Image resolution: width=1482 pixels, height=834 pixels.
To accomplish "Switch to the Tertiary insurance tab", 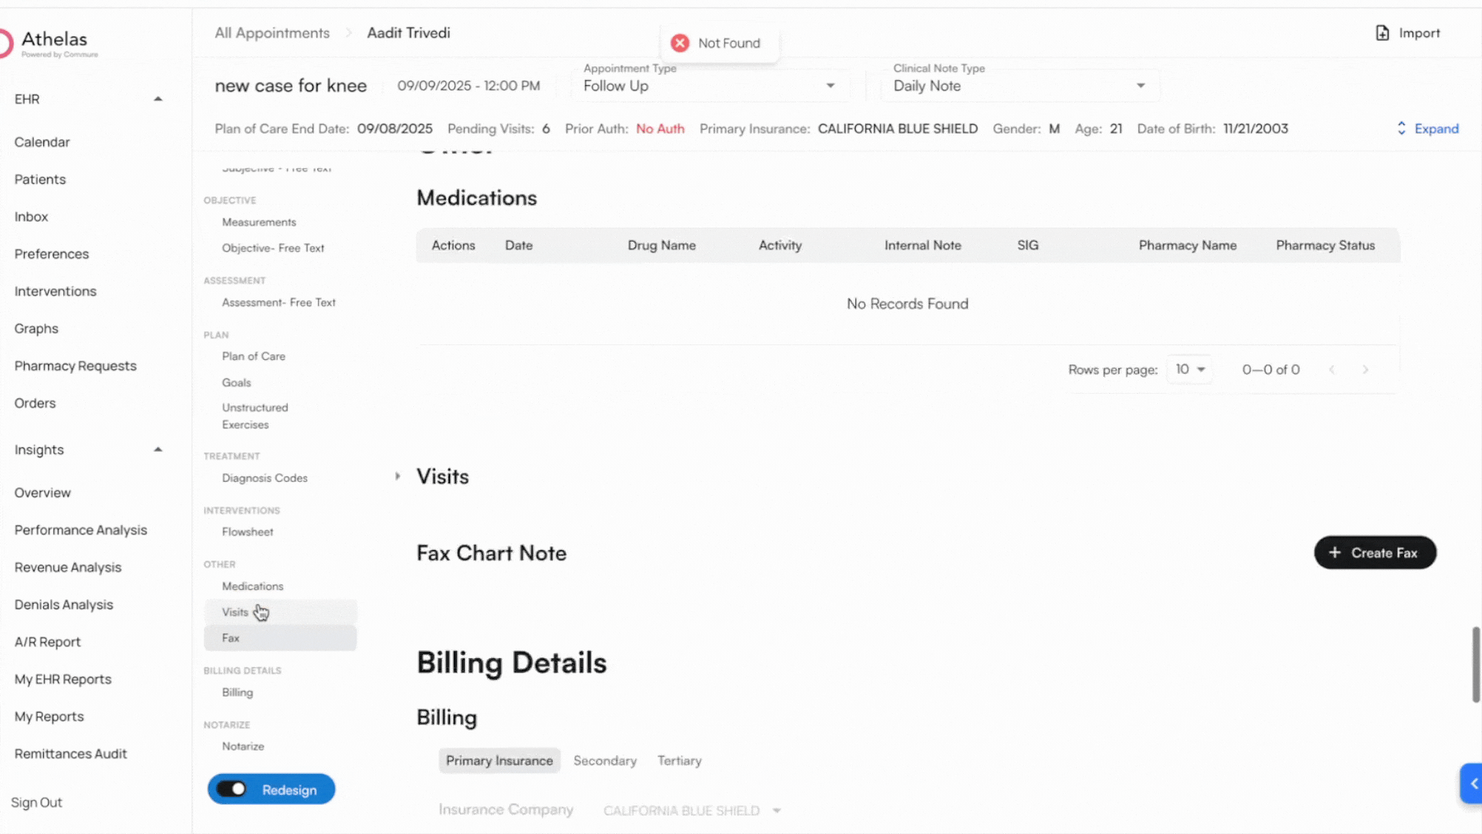I will click(x=679, y=761).
